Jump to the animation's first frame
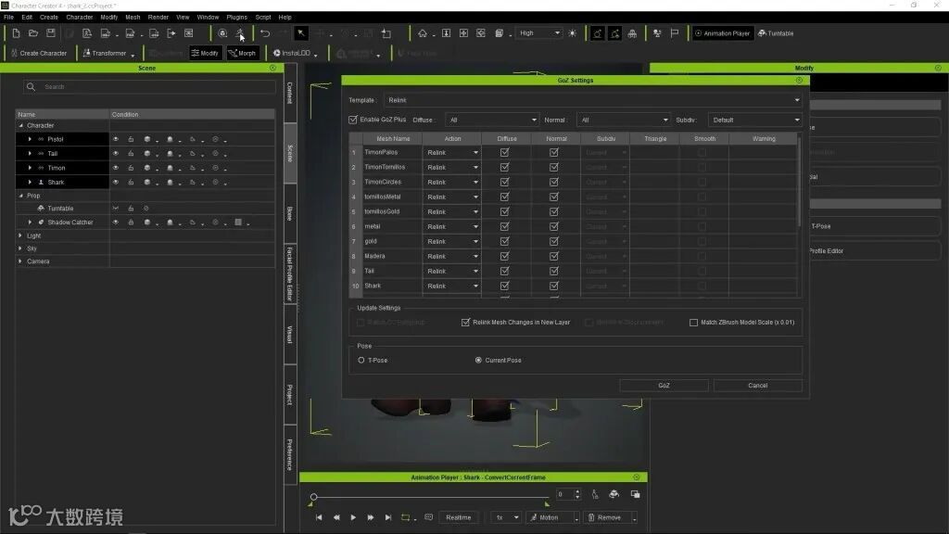Screen dimensions: 949x534 coord(319,517)
